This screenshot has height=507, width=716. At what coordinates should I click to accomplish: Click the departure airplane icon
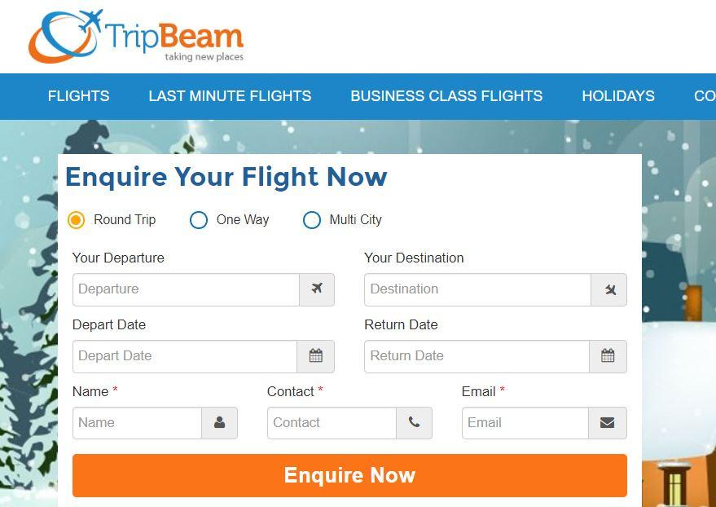click(317, 289)
